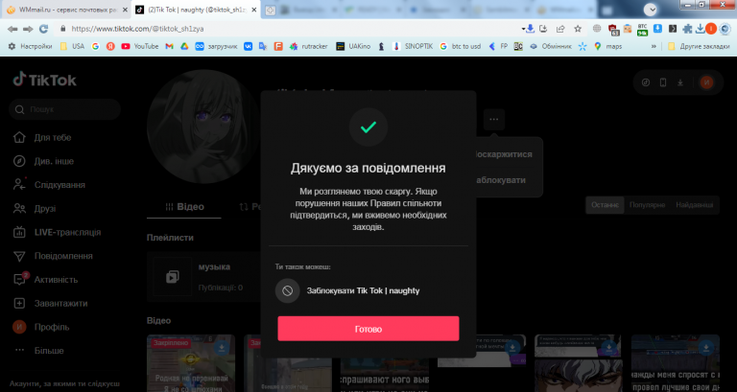This screenshot has height=392, width=737.
Task: Click the share page icon in address bar
Action: click(x=560, y=29)
